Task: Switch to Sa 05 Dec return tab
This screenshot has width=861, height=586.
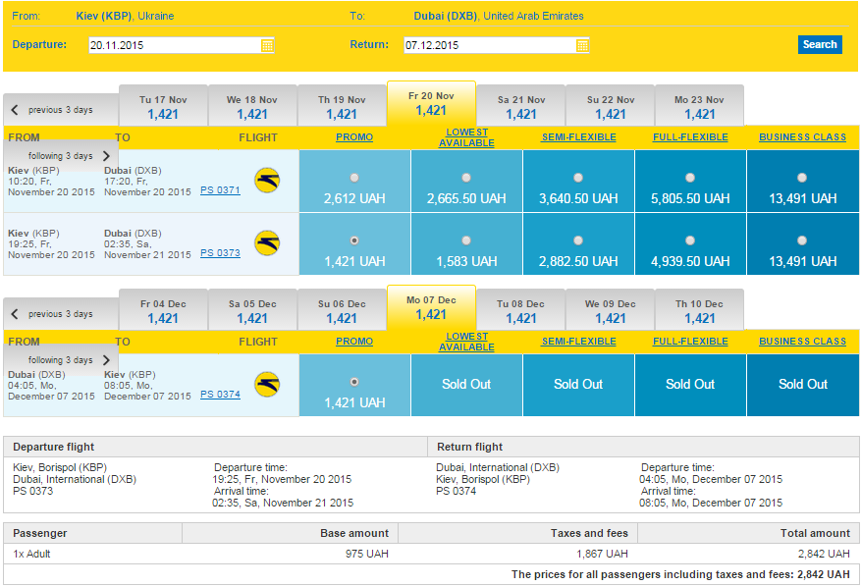Action: pos(252,311)
